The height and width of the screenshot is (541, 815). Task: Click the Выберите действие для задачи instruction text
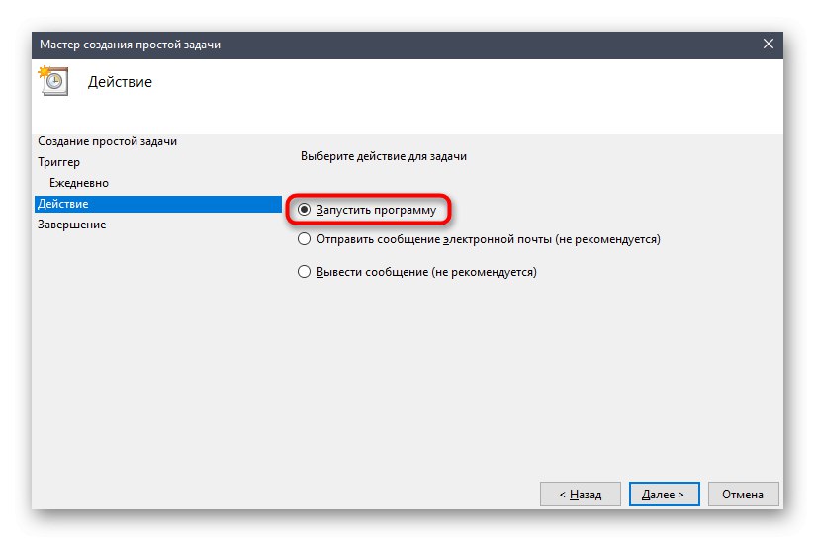coord(382,156)
